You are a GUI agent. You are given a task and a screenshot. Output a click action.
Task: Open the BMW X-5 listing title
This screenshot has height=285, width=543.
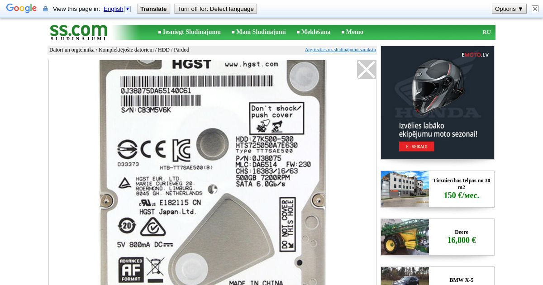[462, 280]
